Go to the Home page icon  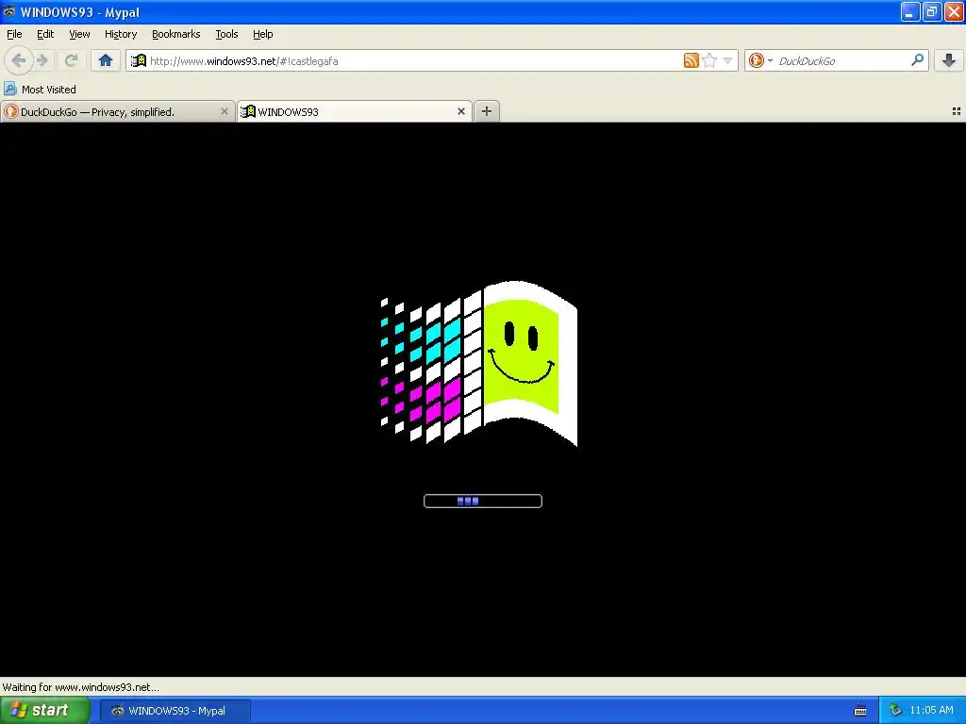[x=106, y=60]
